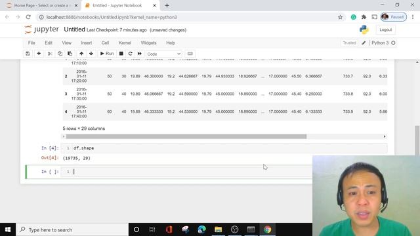The height and width of the screenshot is (236, 420).
Task: Click the Python logo icon
Action: [364, 29]
